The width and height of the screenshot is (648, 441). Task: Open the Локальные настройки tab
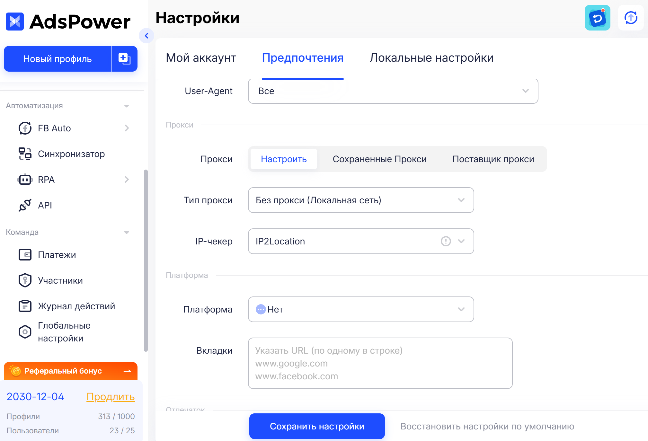(431, 58)
